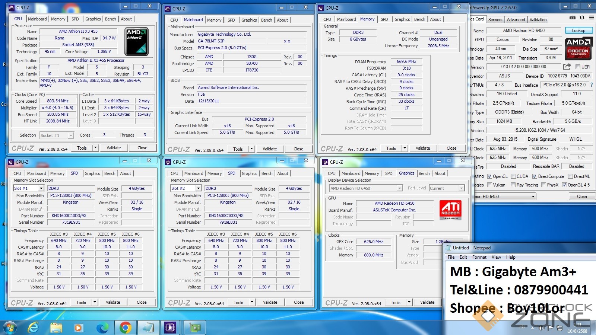596x335 pixels.
Task: Click the Tools dropdown arrow in the Mainboard window
Action: pos(252,149)
